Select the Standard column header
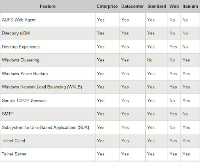Screen dimensions: 200x162 (x=157, y=6)
